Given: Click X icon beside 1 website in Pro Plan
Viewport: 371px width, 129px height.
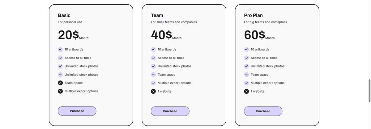Looking at the screenshot, I should coord(246,91).
